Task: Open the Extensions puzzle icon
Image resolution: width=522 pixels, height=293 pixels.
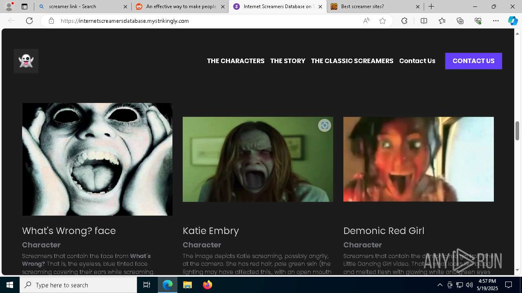Action: [x=404, y=21]
